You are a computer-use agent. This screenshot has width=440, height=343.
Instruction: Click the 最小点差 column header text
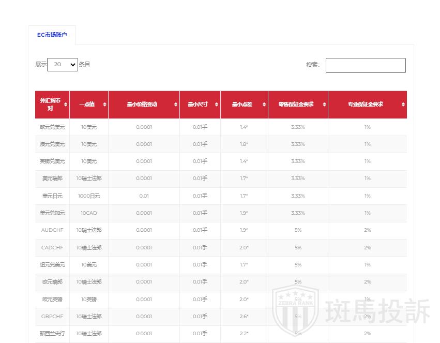pos(242,105)
